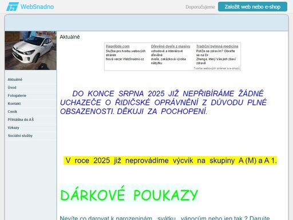The width and height of the screenshot is (293, 220).
Task: Click the DÁRKOVÉ POUKAZY heading
Action: (129, 195)
